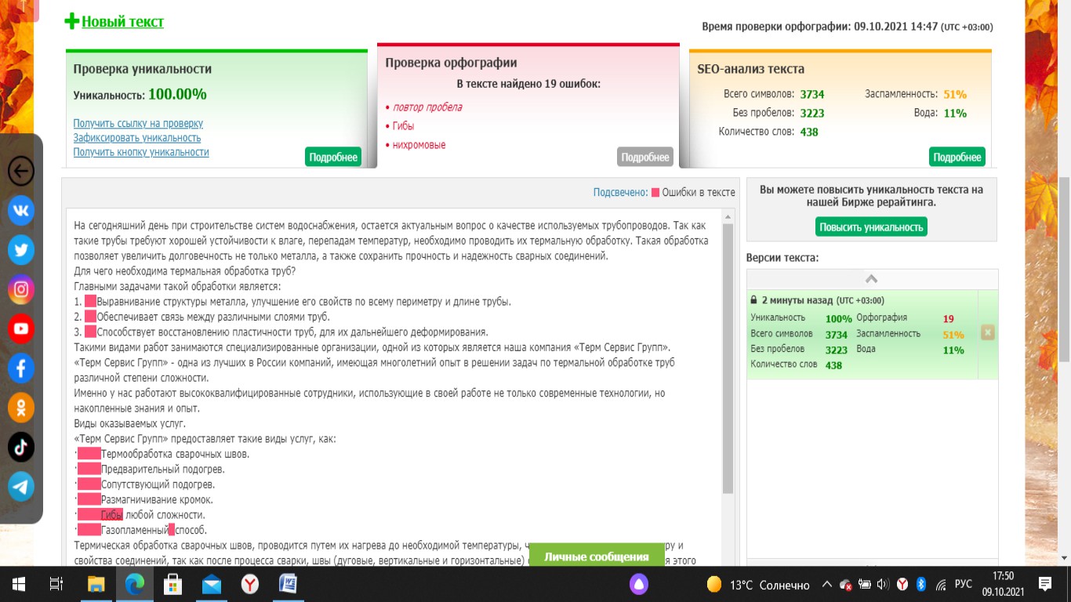Select the Проверка уникальности panel
The width and height of the screenshot is (1071, 602).
(216, 109)
